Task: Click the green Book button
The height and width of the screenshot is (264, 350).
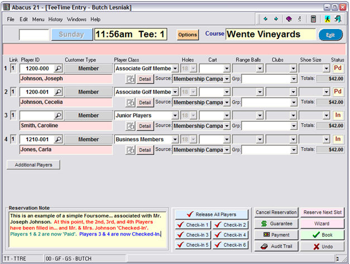Action: click(x=322, y=236)
